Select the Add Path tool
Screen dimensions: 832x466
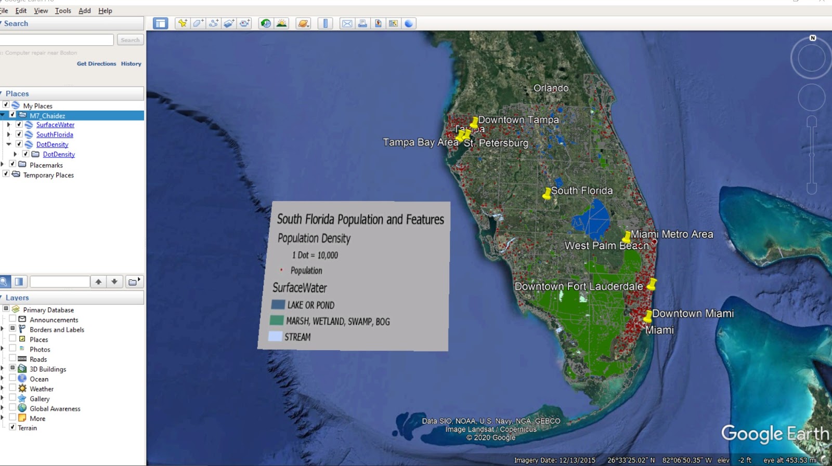tap(214, 23)
